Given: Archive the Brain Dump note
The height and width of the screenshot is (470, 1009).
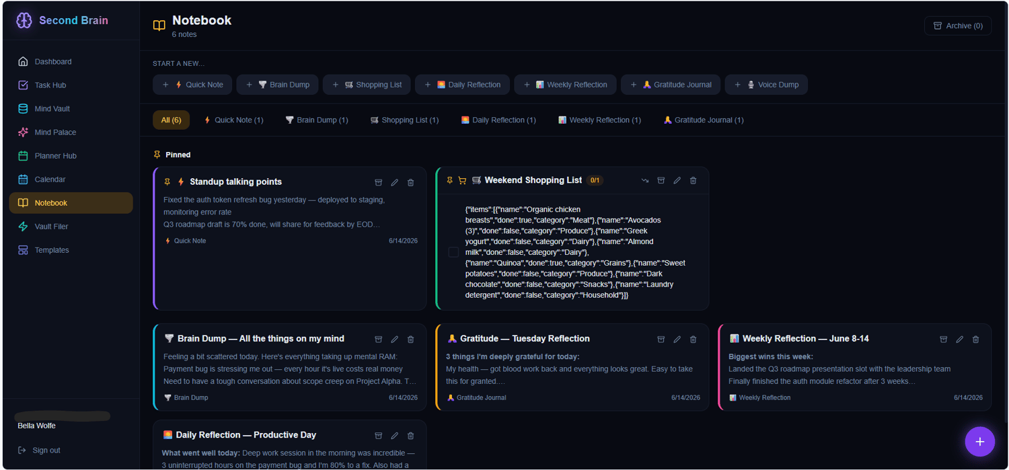Looking at the screenshot, I should click(379, 340).
